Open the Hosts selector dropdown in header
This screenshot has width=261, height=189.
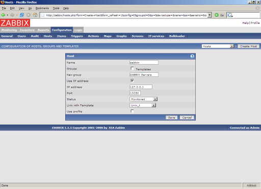click(218, 46)
